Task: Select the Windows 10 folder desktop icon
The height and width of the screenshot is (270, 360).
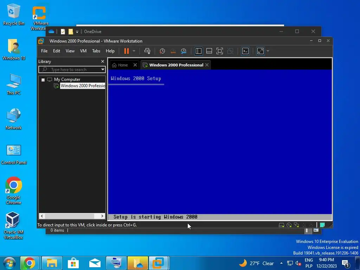Action: pos(14,49)
